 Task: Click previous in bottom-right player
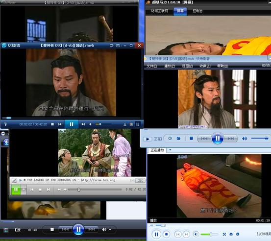177,235
